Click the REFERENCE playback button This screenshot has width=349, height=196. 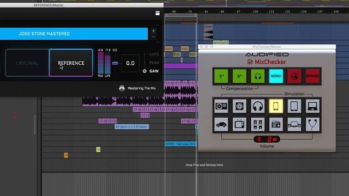[71, 63]
